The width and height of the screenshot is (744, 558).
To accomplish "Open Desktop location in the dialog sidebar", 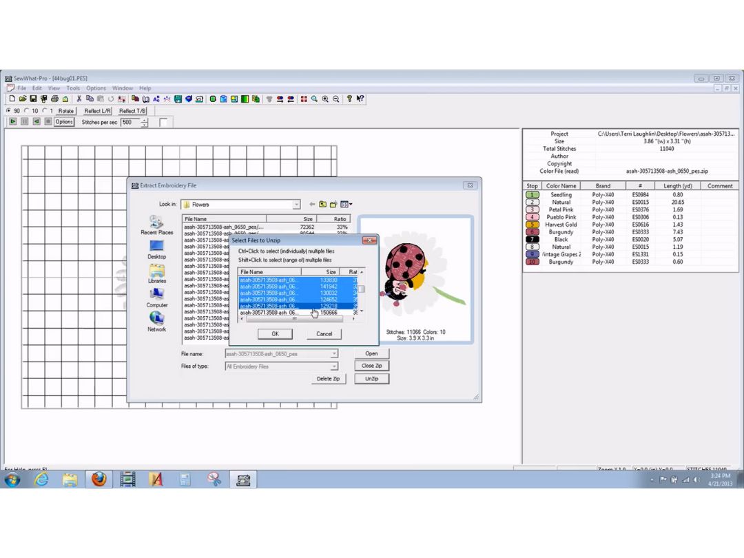I will [x=156, y=249].
